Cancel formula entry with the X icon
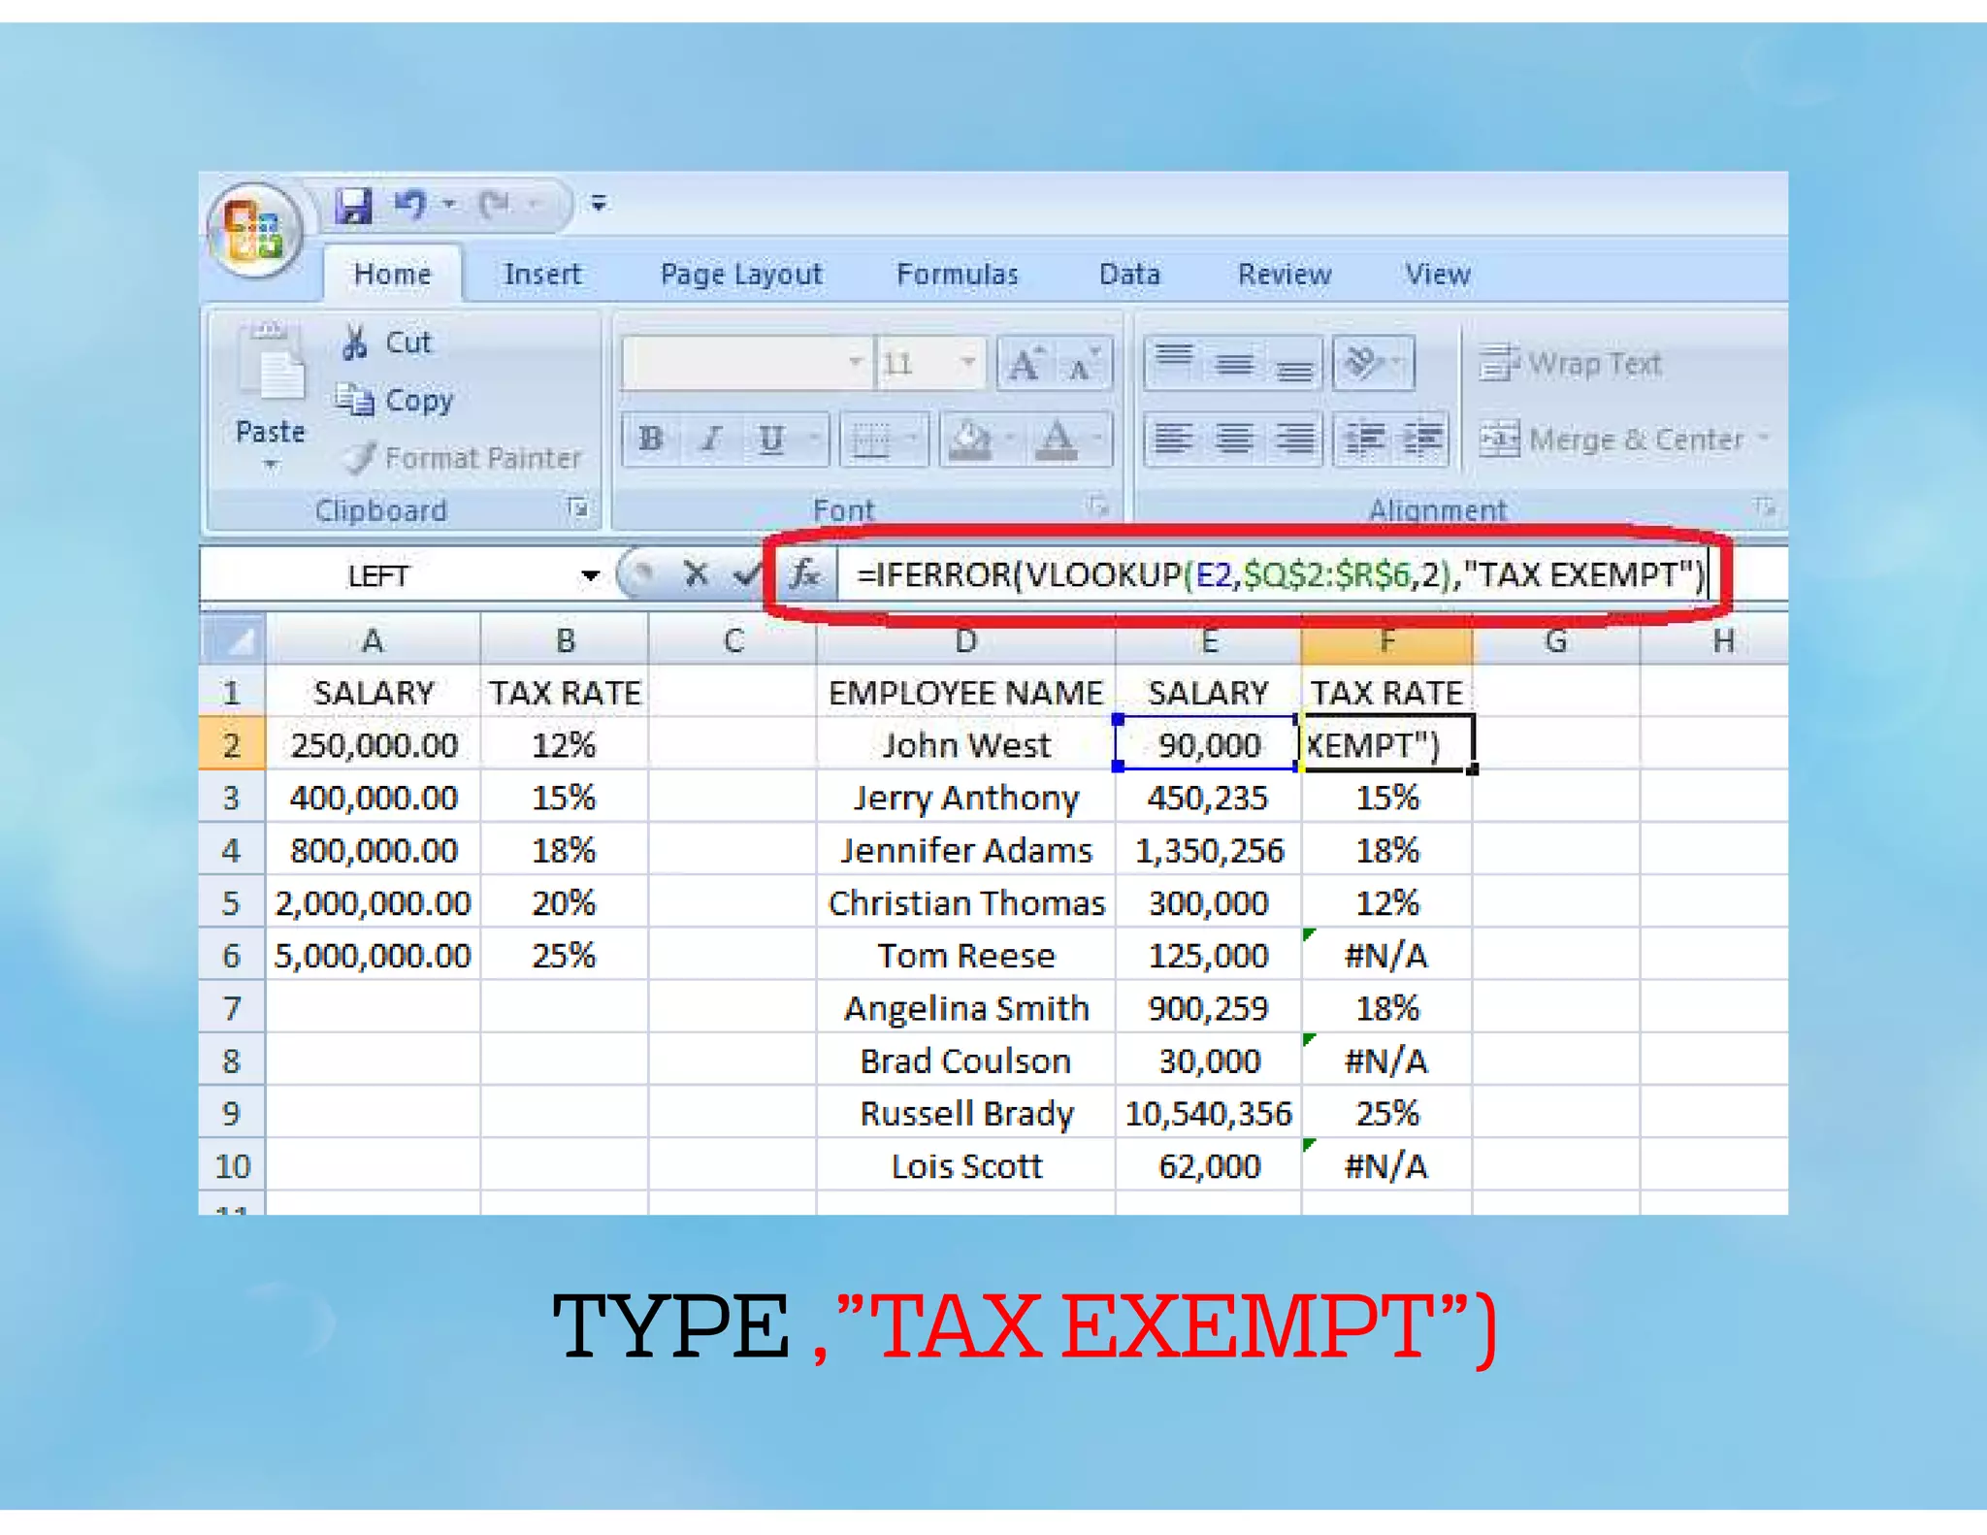Screen dimensions: 1987x1535 click(695, 574)
